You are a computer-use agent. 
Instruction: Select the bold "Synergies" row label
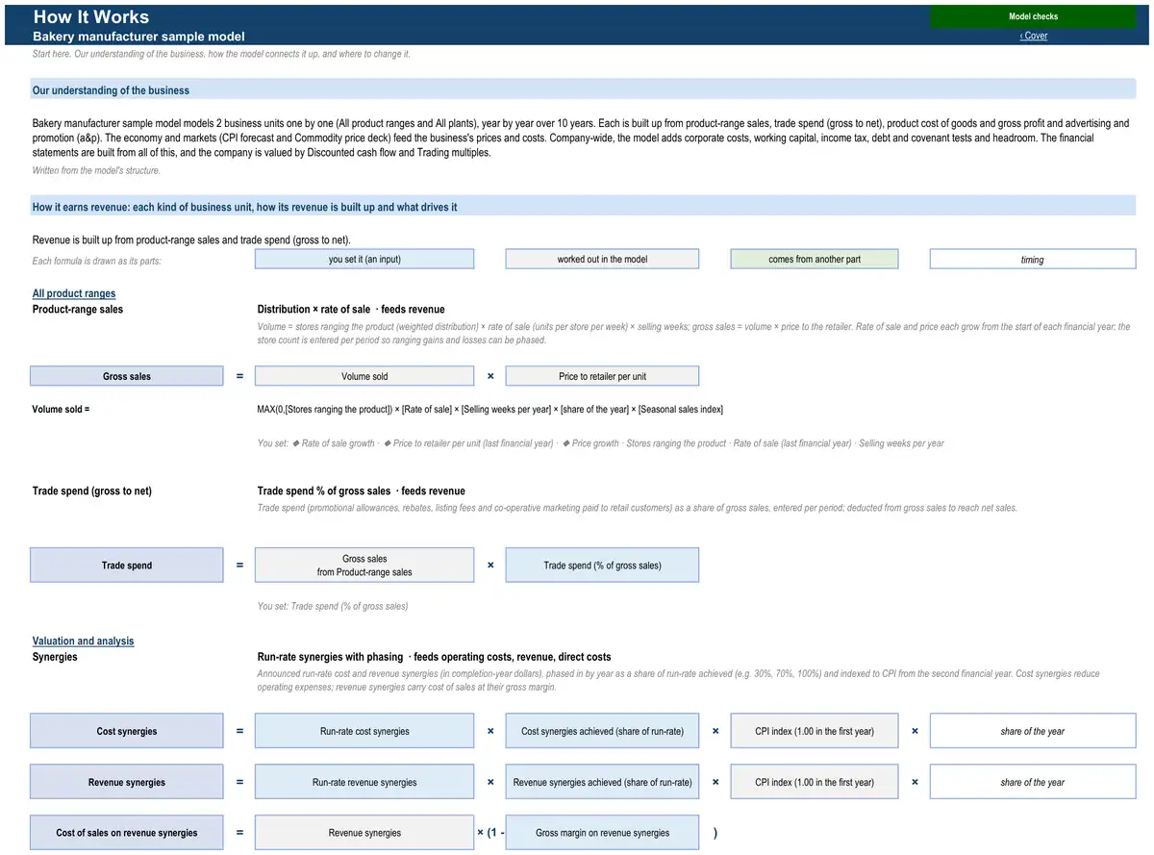55,656
